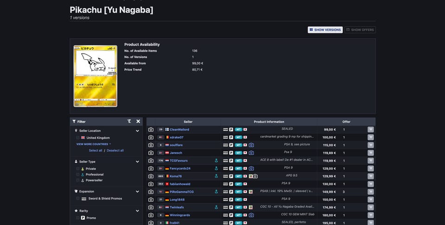Check the Professional seller type box

pos(78,175)
